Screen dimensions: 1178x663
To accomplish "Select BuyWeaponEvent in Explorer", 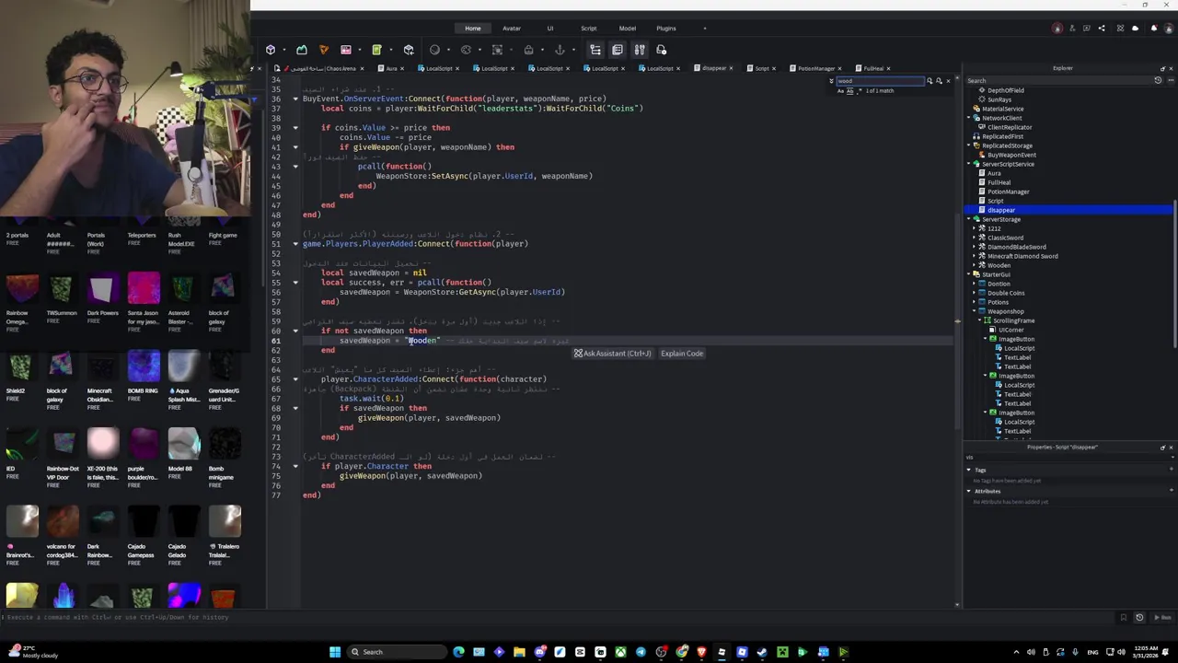I will (x=1011, y=155).
